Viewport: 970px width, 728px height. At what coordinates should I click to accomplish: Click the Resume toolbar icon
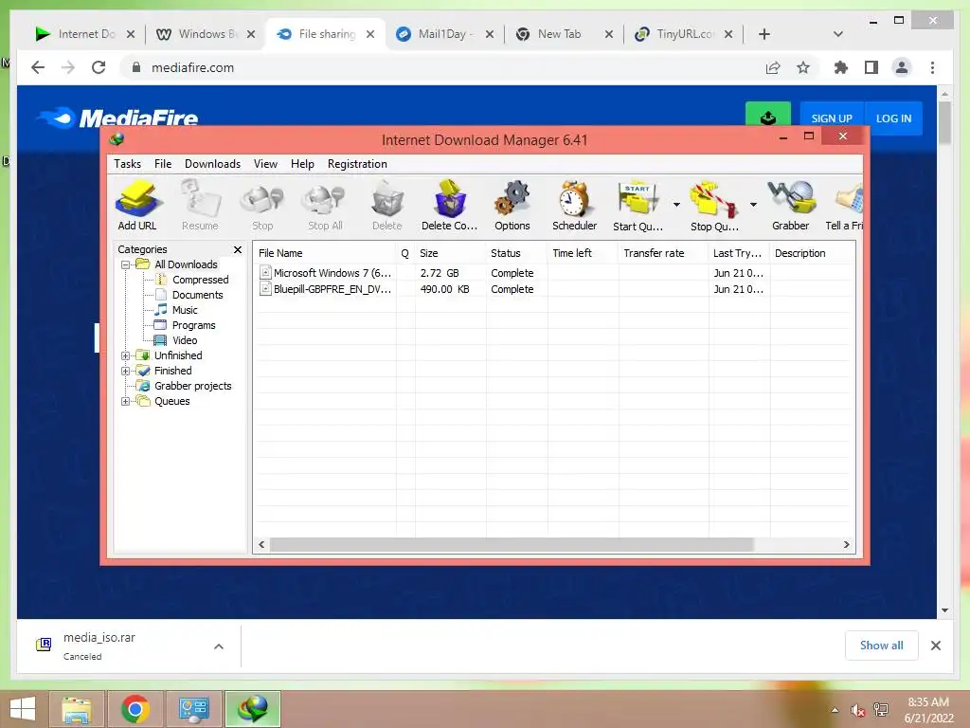coord(200,206)
